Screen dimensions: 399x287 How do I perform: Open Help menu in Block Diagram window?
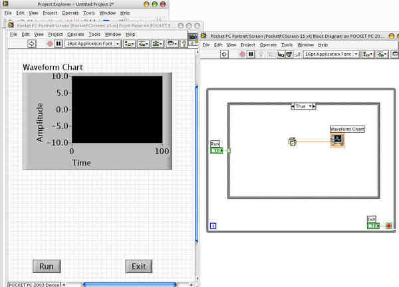pos(323,45)
